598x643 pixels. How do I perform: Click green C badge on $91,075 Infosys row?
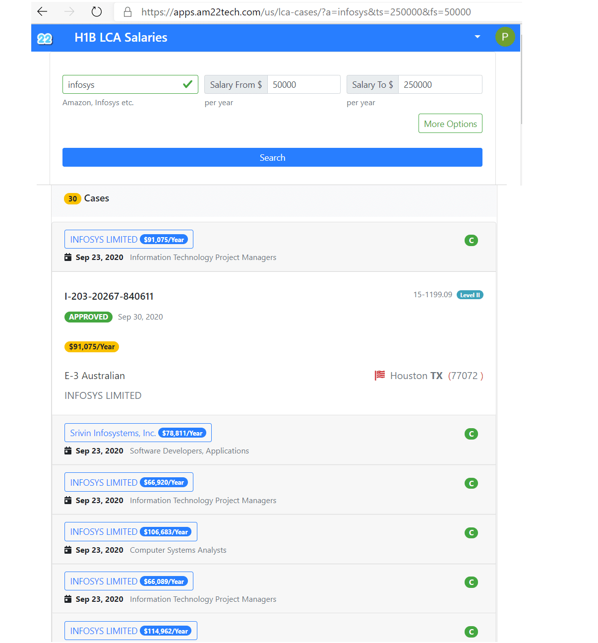[x=471, y=241]
